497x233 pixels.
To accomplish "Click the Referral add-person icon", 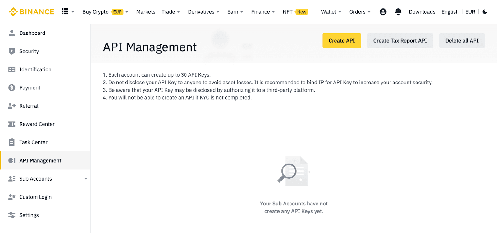I will tap(12, 106).
